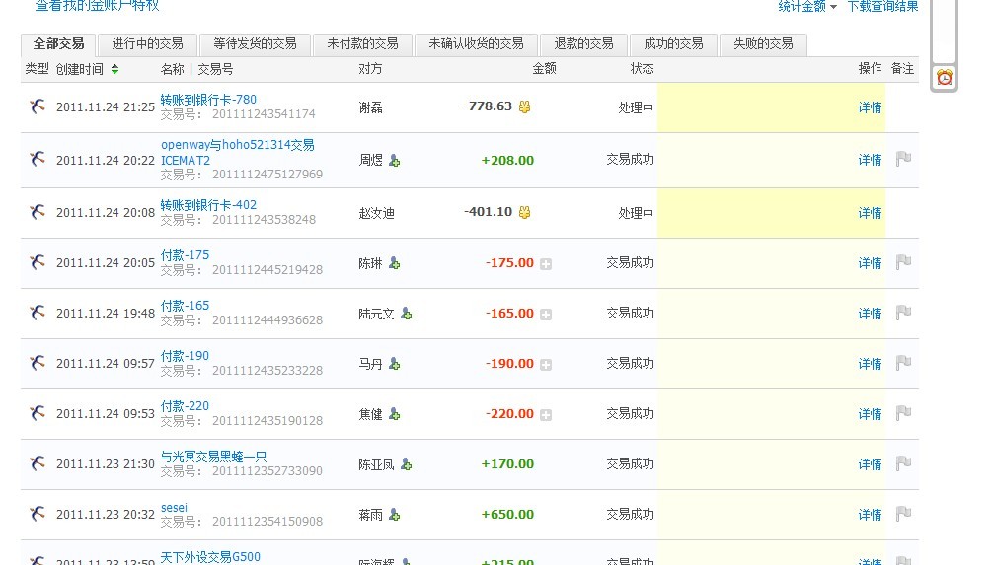Expand the plus box beside -175.00
991x565 pixels.
pos(546,263)
